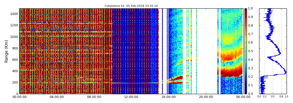Click the 200 range axis tick label
This screenshot has width=293, height=103.
[x=15, y=83]
